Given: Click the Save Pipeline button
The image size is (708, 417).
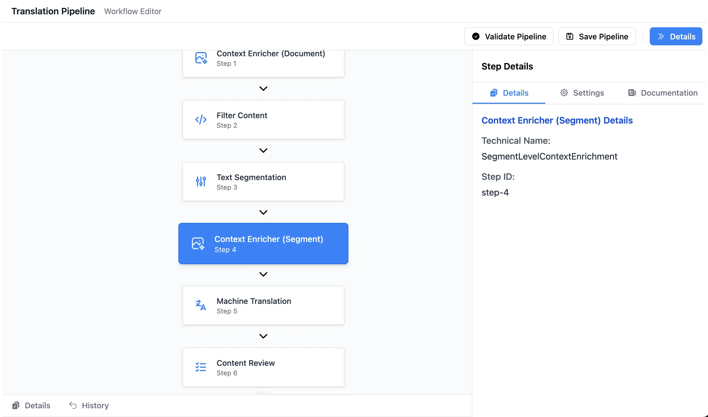Looking at the screenshot, I should pos(597,36).
